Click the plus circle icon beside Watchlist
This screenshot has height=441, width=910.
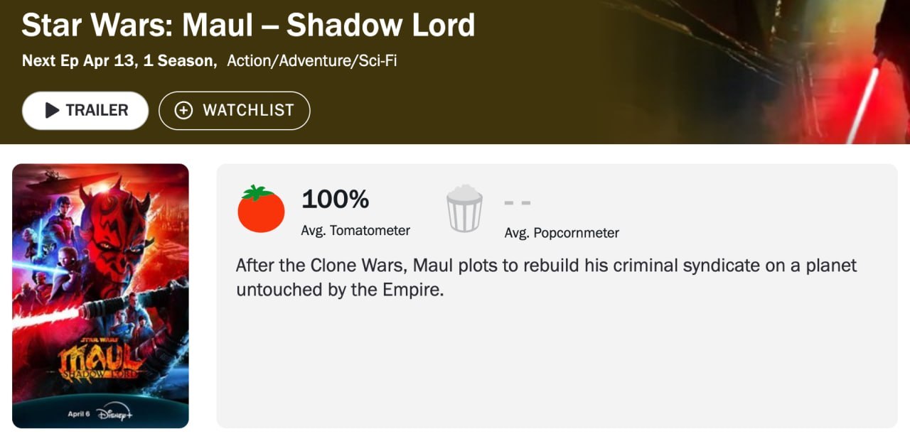(x=183, y=110)
